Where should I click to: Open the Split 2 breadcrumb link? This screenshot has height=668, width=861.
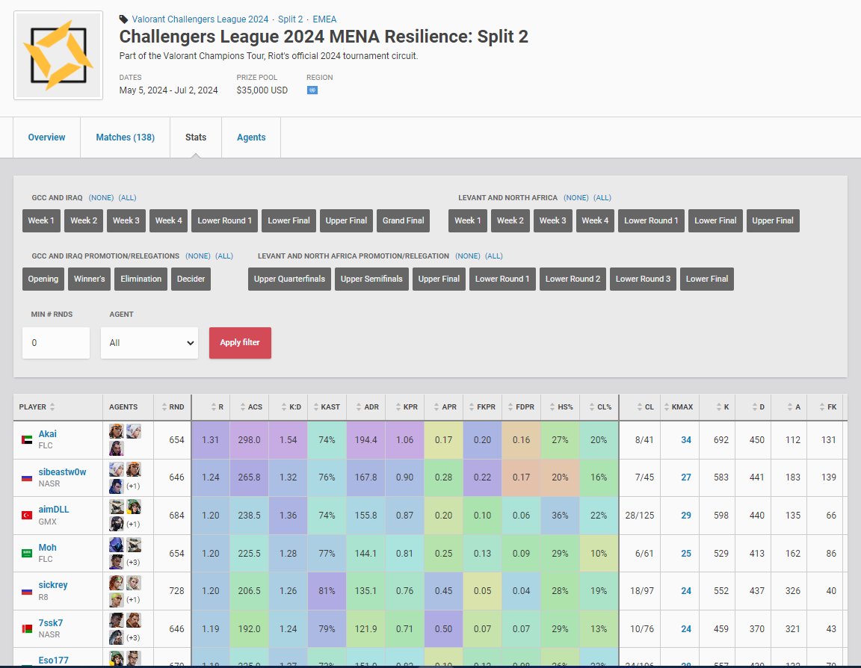(x=291, y=19)
